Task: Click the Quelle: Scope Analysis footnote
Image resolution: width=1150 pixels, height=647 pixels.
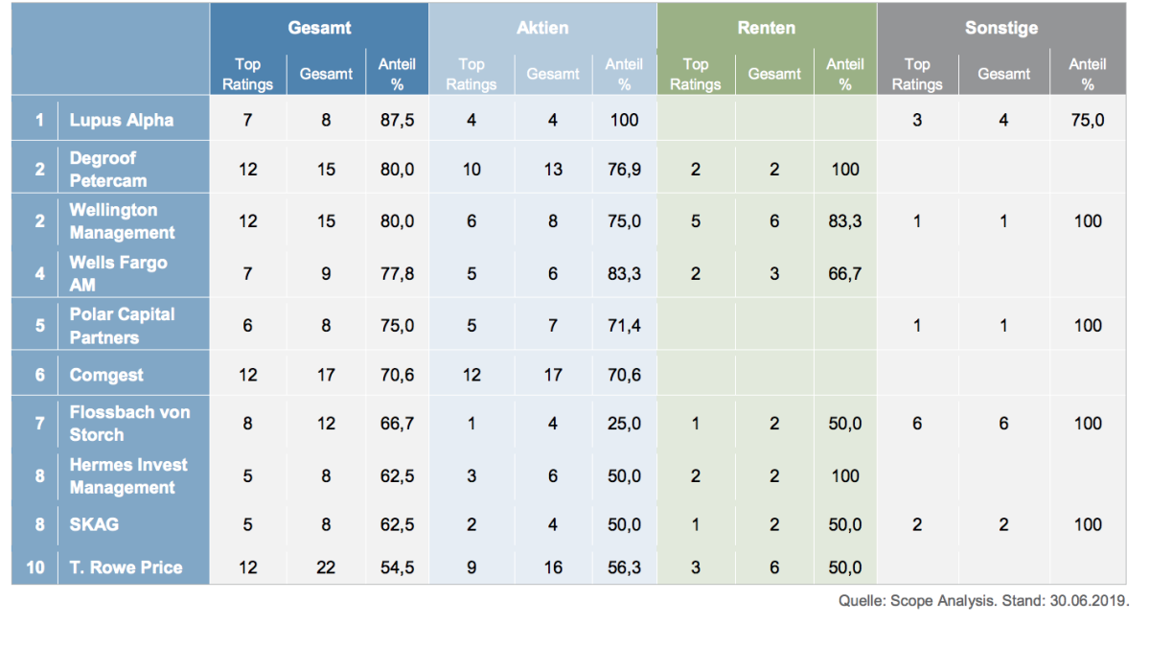Action: point(983,602)
